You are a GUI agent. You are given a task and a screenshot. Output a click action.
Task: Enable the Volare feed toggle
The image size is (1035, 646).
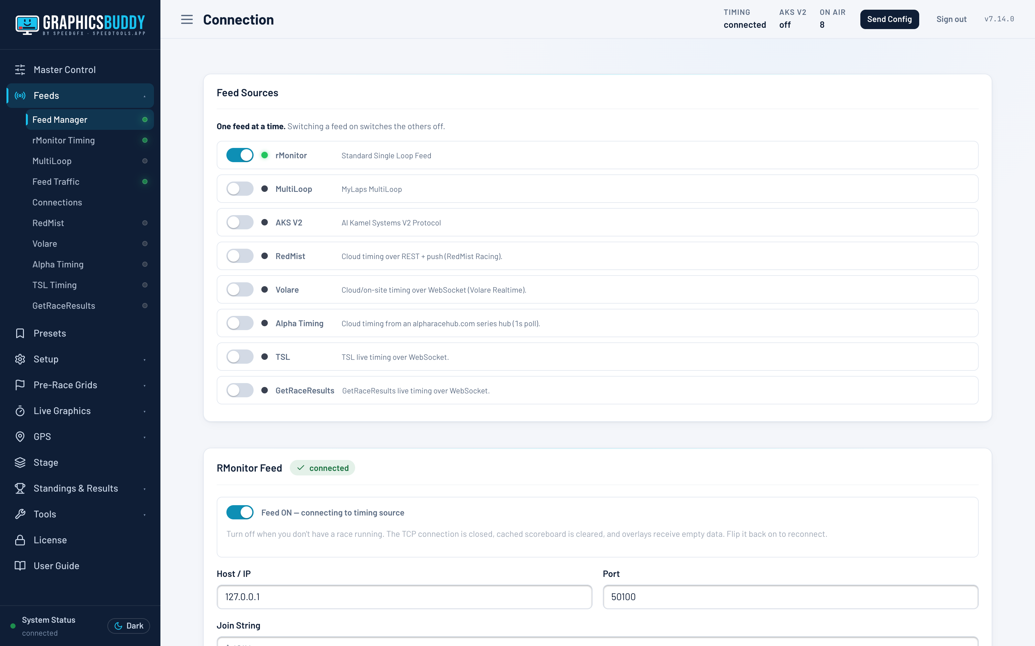tap(240, 290)
